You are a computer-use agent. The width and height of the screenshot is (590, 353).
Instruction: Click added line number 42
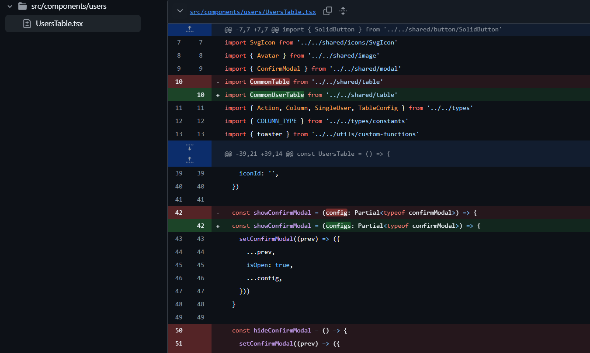[201, 226]
